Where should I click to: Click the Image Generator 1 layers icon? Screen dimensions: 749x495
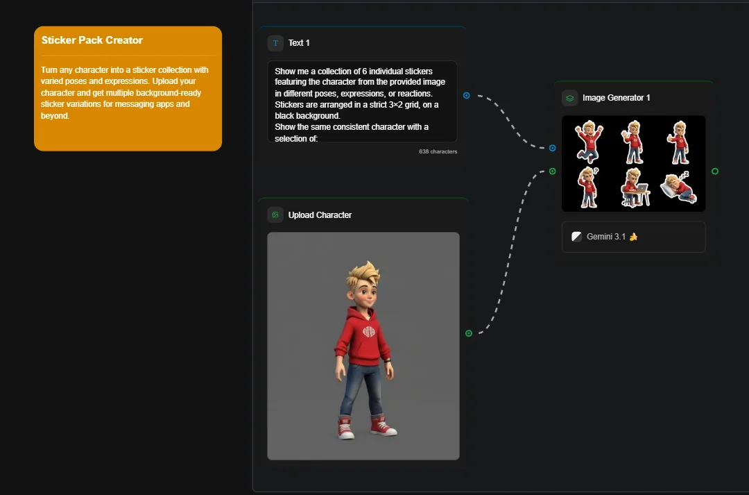(x=569, y=97)
